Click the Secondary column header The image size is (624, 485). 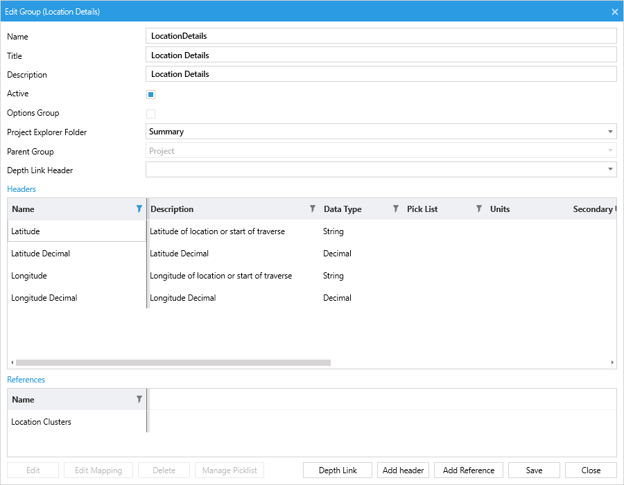coord(595,209)
